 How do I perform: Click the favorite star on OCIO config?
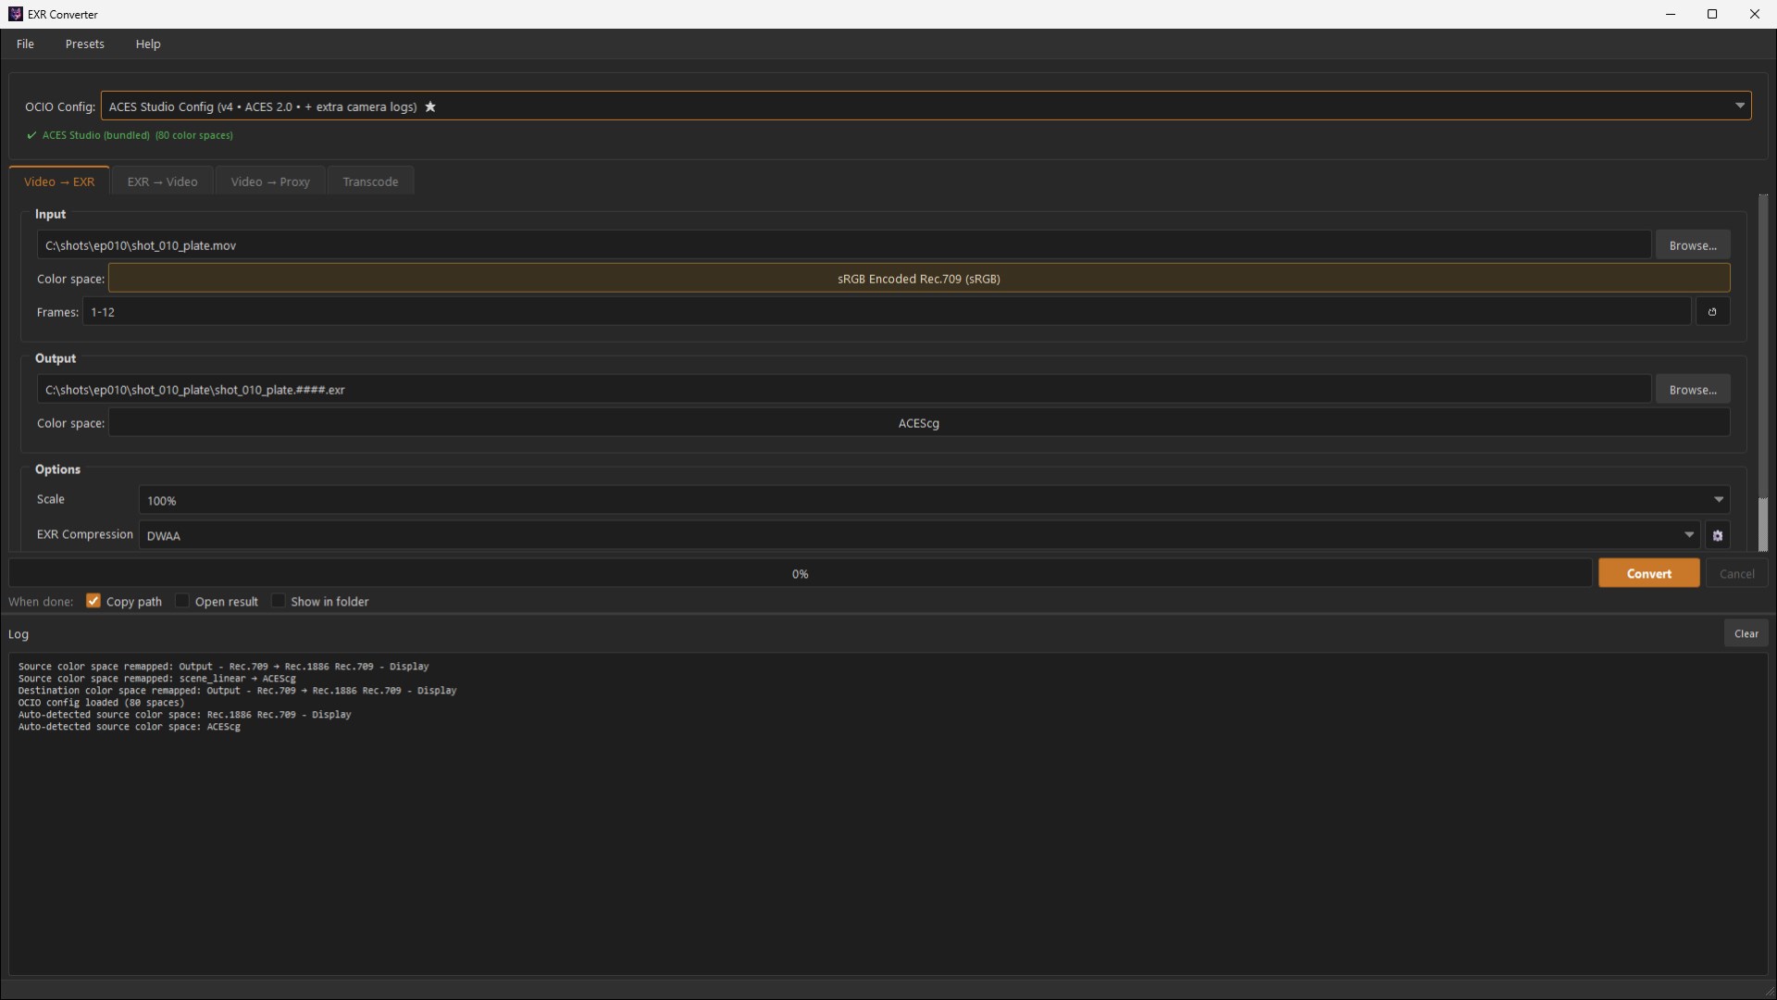tap(430, 106)
